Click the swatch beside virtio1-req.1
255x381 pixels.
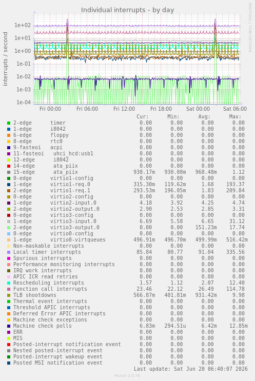(x=9, y=191)
